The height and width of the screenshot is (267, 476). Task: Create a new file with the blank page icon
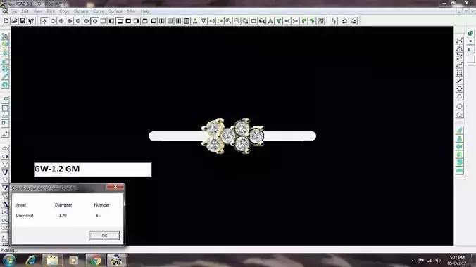coord(6,21)
